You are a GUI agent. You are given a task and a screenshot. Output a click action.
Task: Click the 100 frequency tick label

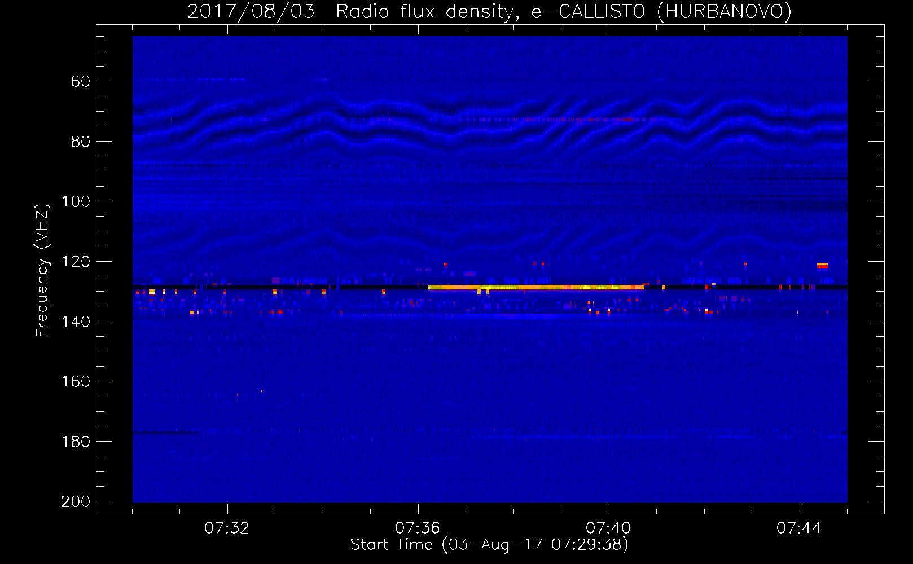click(x=76, y=201)
